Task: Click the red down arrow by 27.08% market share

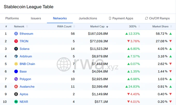Action: 171,41
